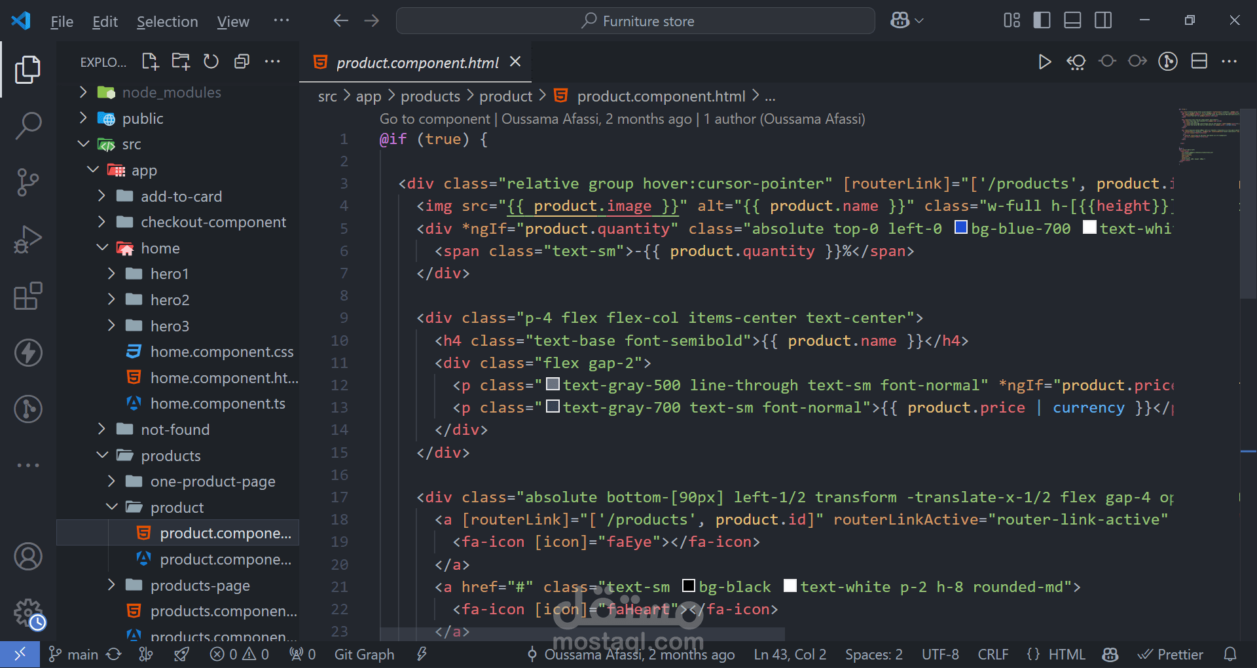Open the Selection menu
Screen dimensions: 1257x668
[167, 22]
